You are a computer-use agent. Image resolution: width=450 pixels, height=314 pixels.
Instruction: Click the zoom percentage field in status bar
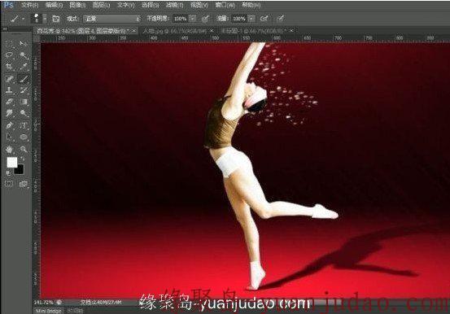[x=44, y=303]
